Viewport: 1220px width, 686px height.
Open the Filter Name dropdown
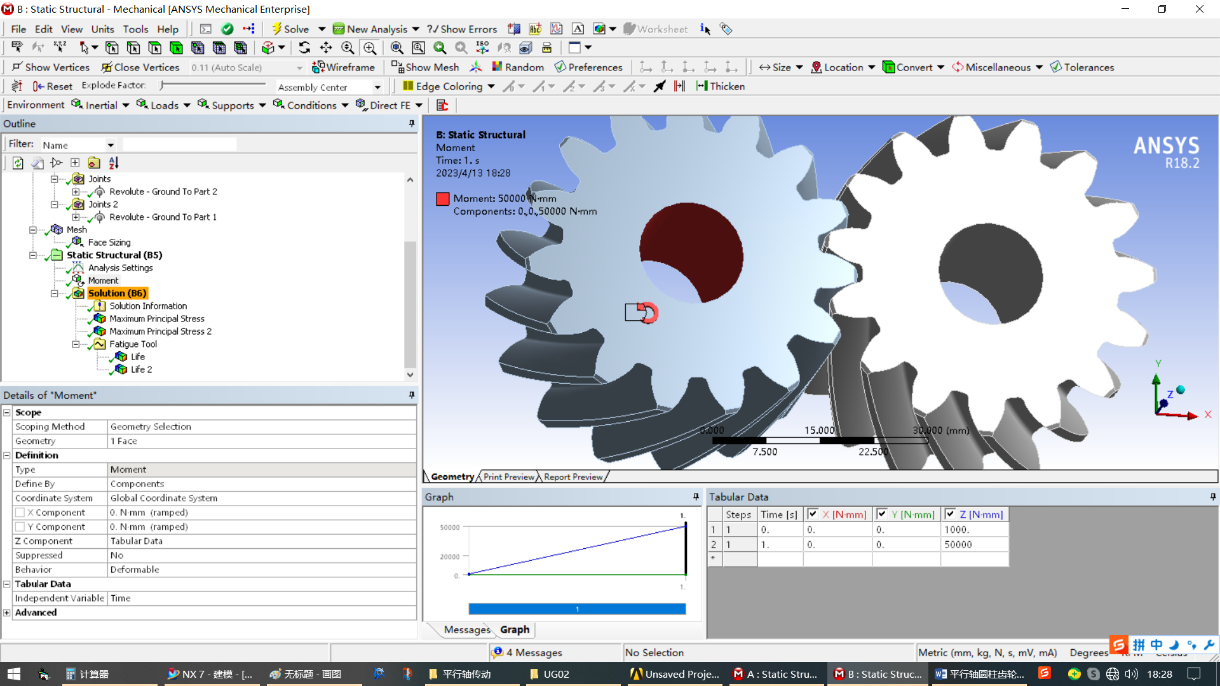pyautogui.click(x=111, y=145)
